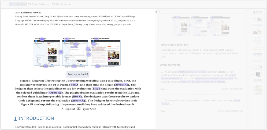Expand More under first direct reference
This screenshot has height=130, width=267.
pyautogui.click(x=163, y=89)
